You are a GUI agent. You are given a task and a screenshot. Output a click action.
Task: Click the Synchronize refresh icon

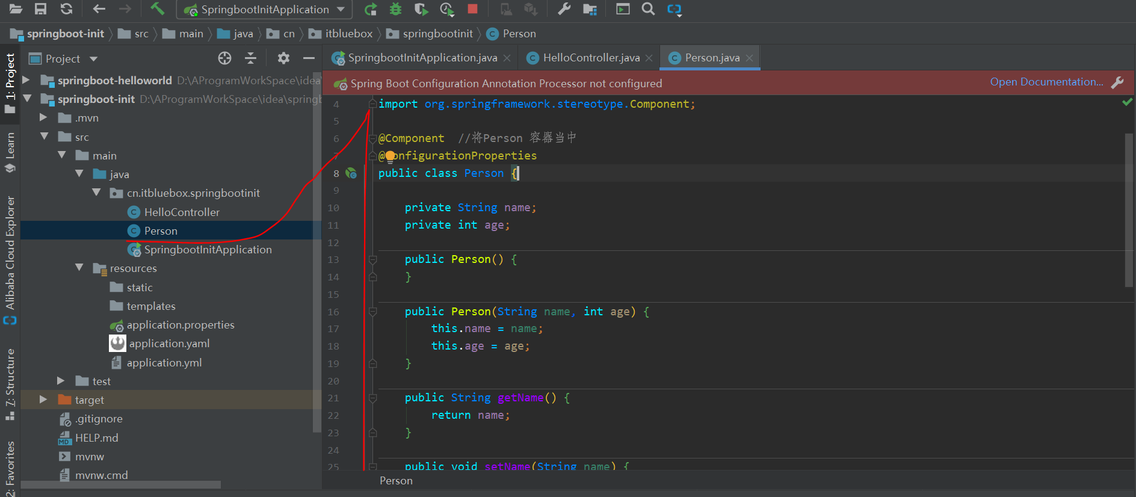coord(66,9)
